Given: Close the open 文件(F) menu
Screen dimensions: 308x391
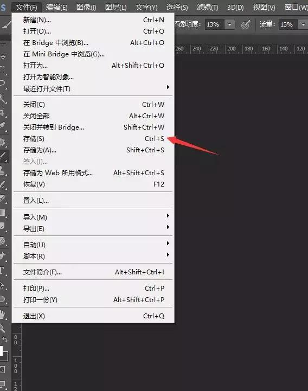Looking at the screenshot, I should [26, 7].
